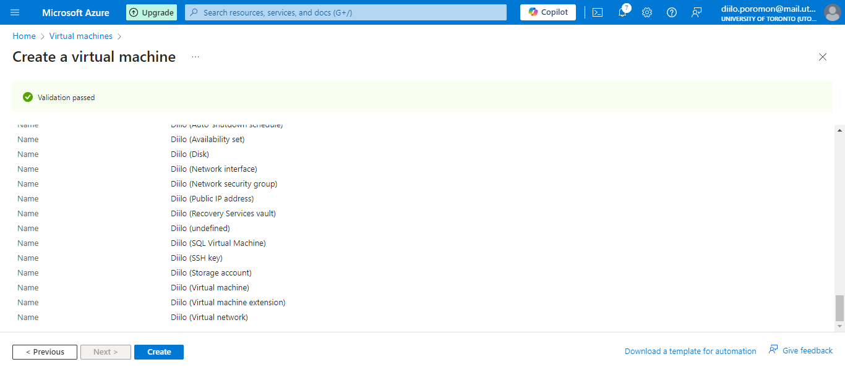The width and height of the screenshot is (845, 375).
Task: Click the user account avatar
Action: click(832, 12)
